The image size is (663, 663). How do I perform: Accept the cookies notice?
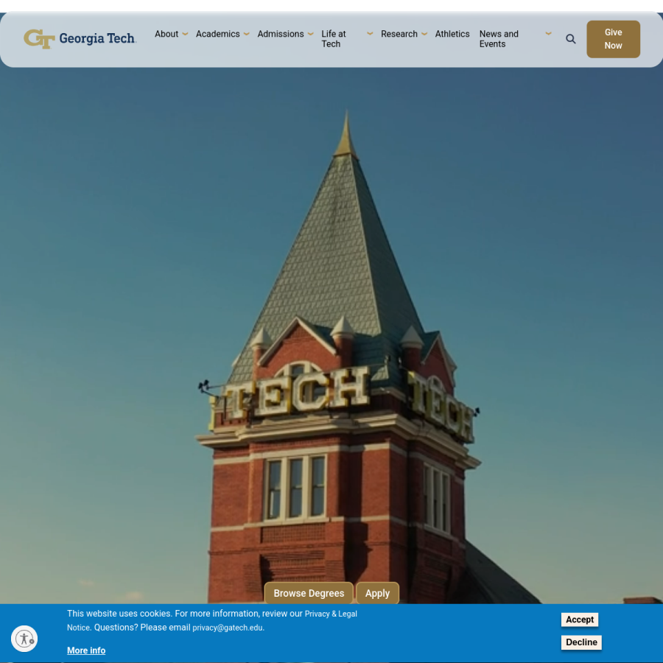point(579,620)
